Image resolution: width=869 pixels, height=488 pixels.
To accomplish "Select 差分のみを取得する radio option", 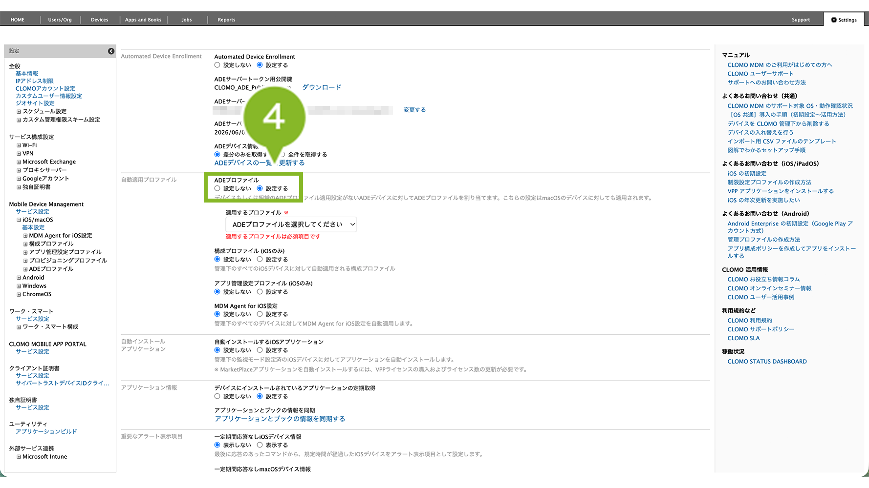I will pos(217,154).
